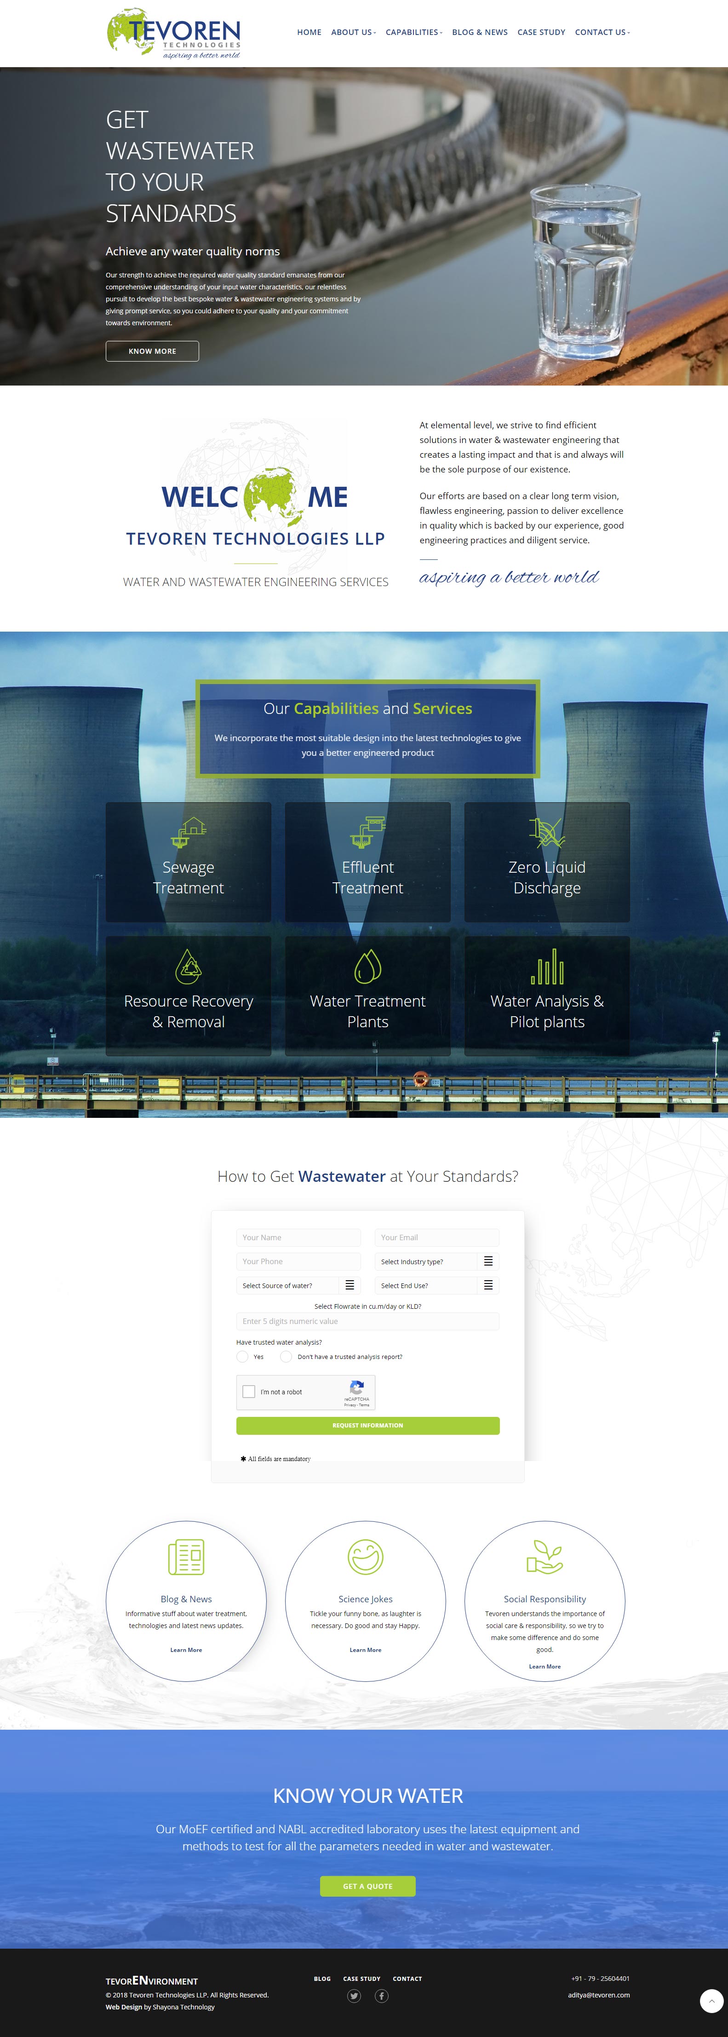The height and width of the screenshot is (2037, 728).
Task: Check the I'm not a robot box
Action: coord(249,1392)
